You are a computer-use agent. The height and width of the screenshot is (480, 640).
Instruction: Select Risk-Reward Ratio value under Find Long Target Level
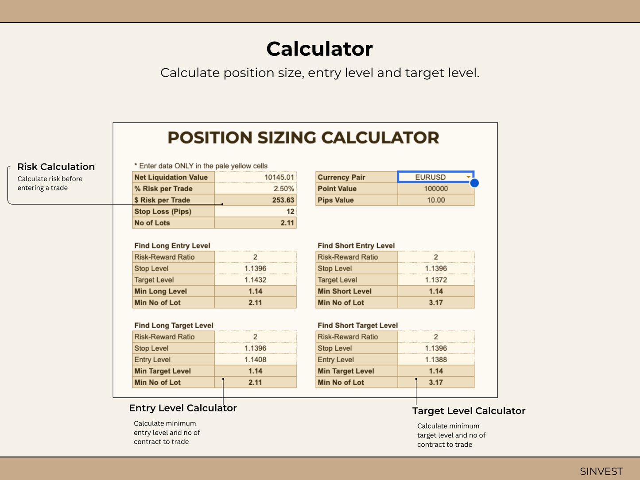click(255, 337)
